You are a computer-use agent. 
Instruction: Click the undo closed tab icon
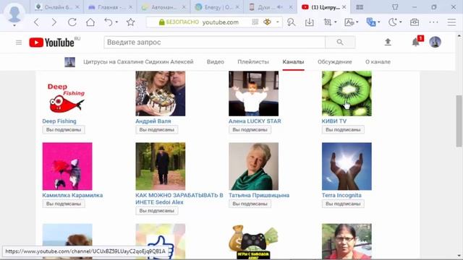pos(109,22)
